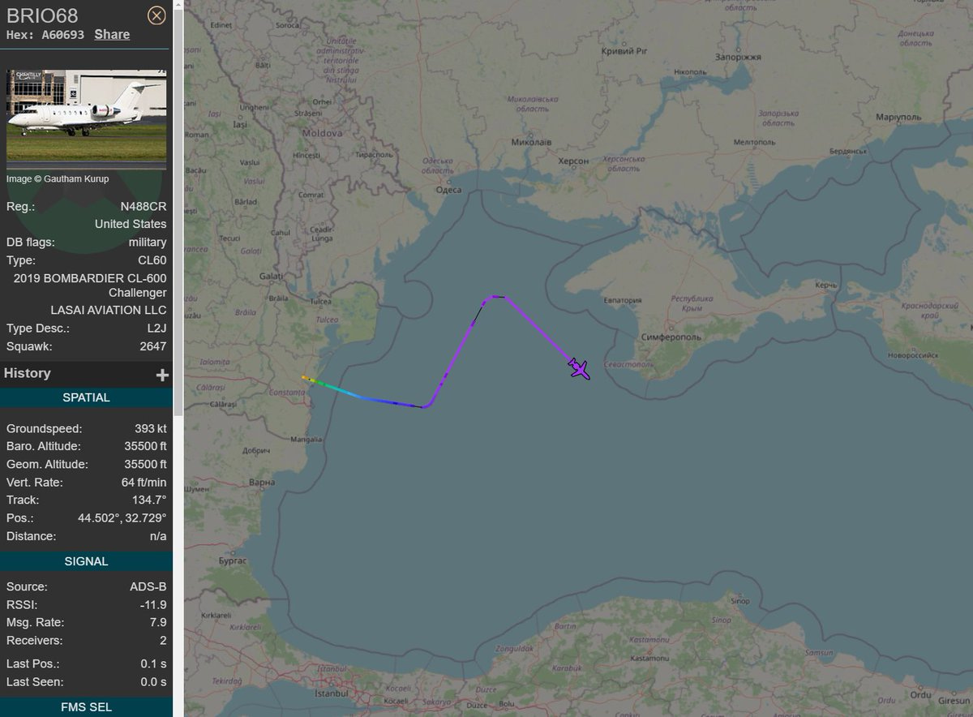Click the rainbow track start near Constanța
The width and height of the screenshot is (973, 717).
click(306, 377)
